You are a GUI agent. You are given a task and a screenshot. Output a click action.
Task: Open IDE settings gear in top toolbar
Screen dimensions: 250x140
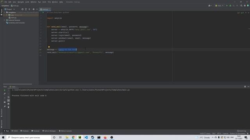click(245, 5)
